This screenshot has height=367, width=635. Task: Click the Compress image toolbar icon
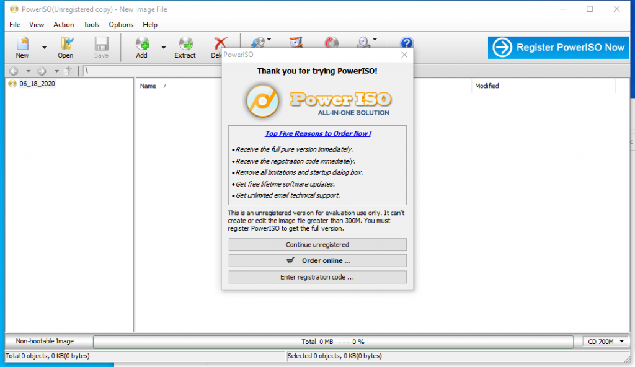pyautogui.click(x=296, y=42)
